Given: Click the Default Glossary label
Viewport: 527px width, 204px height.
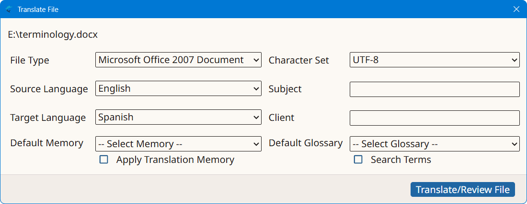Looking at the screenshot, I should [x=306, y=143].
